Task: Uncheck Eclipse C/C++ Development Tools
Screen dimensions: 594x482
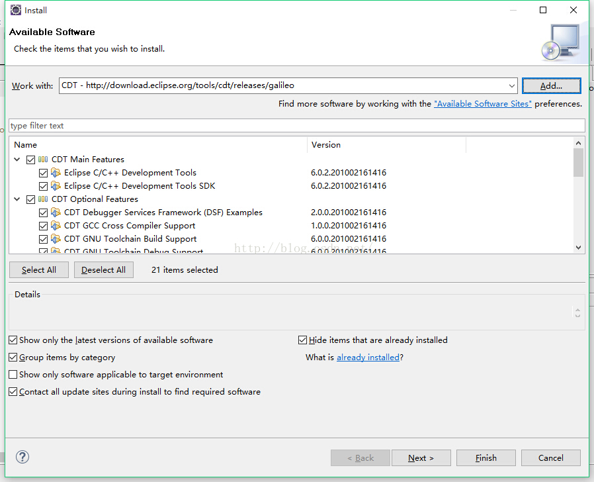Action: 43,173
